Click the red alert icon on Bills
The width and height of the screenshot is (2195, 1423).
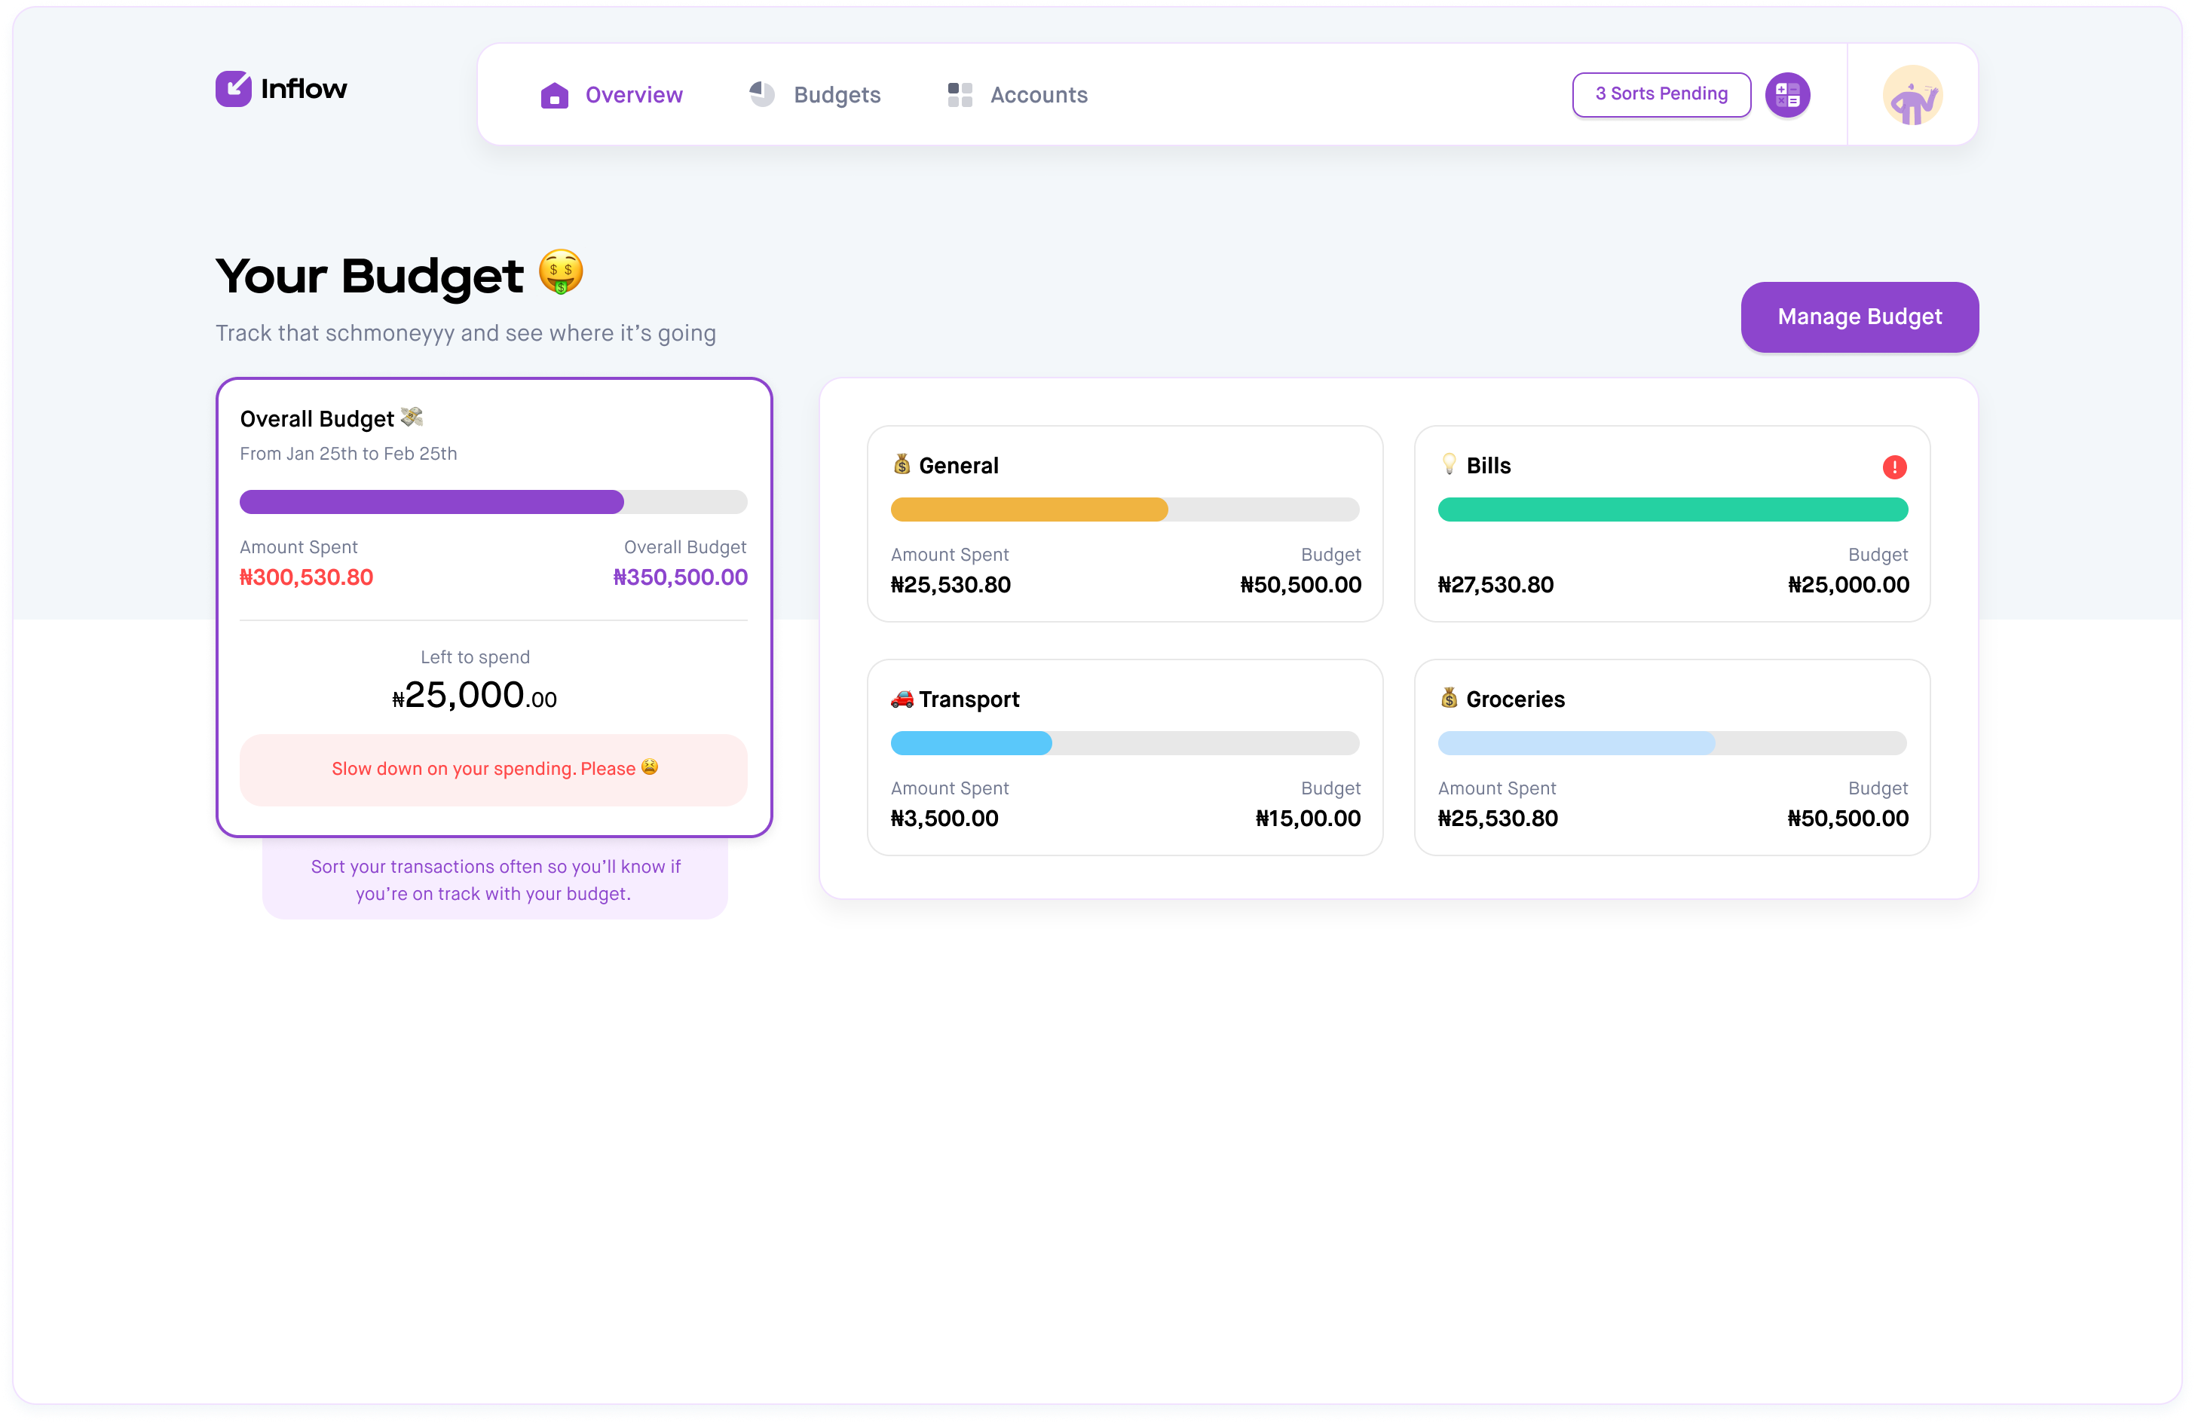pos(1894,467)
